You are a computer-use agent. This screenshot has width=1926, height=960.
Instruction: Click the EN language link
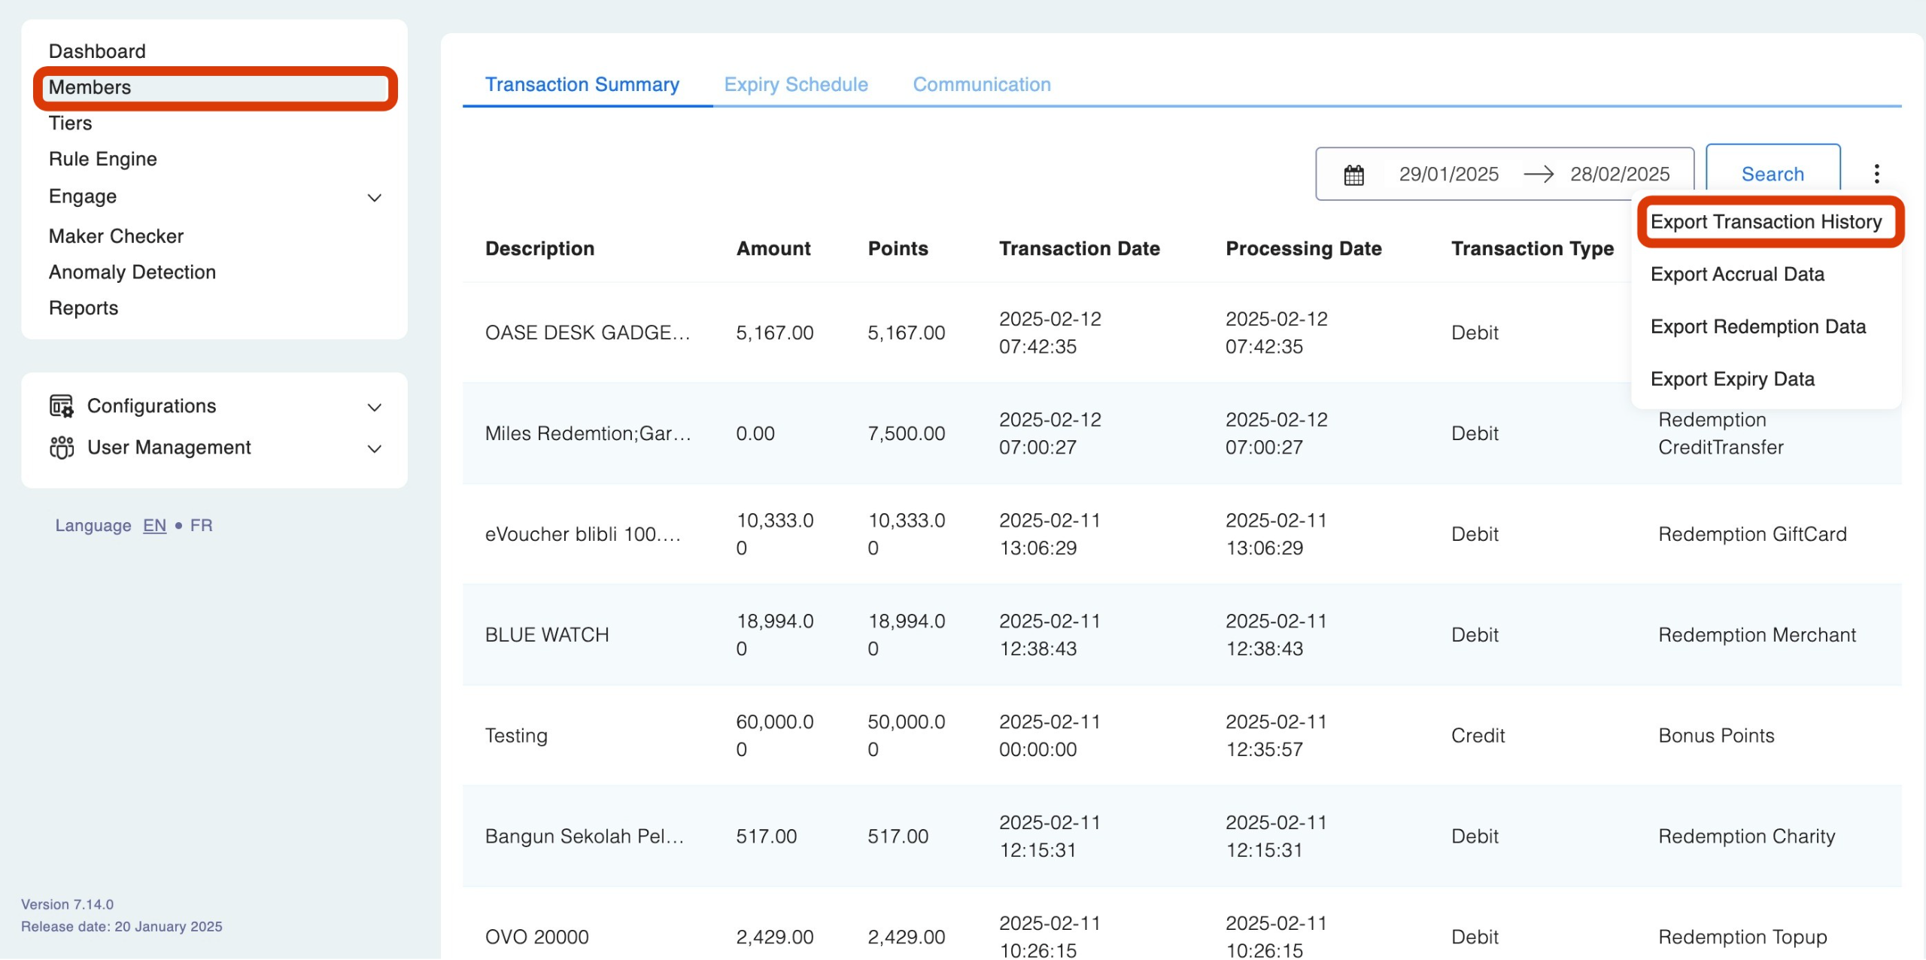(154, 525)
